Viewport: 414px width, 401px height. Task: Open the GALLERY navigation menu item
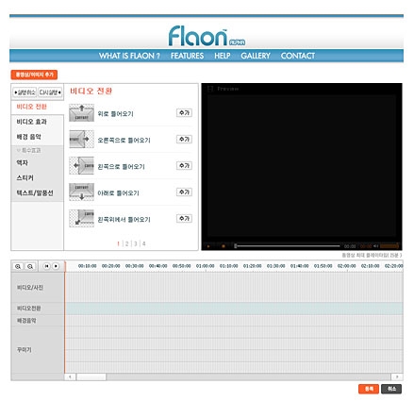(256, 56)
